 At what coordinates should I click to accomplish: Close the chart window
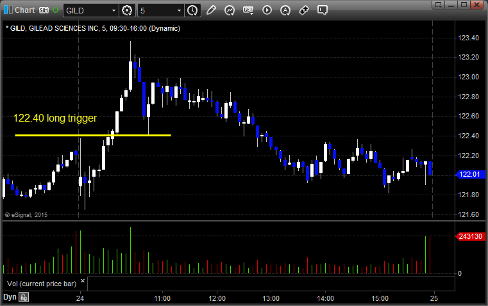coord(476,4)
